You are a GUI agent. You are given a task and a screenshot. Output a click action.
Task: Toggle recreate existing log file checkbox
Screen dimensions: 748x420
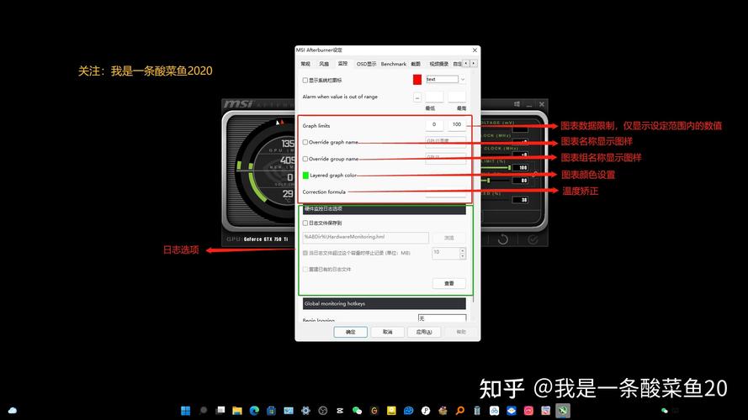point(305,269)
